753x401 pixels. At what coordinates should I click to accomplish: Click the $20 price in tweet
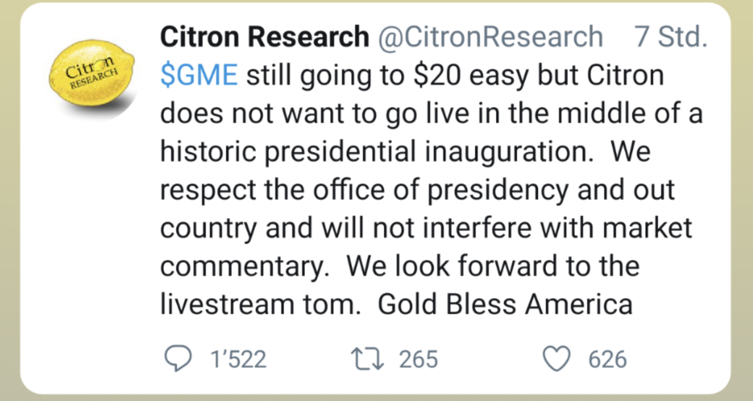(x=437, y=75)
